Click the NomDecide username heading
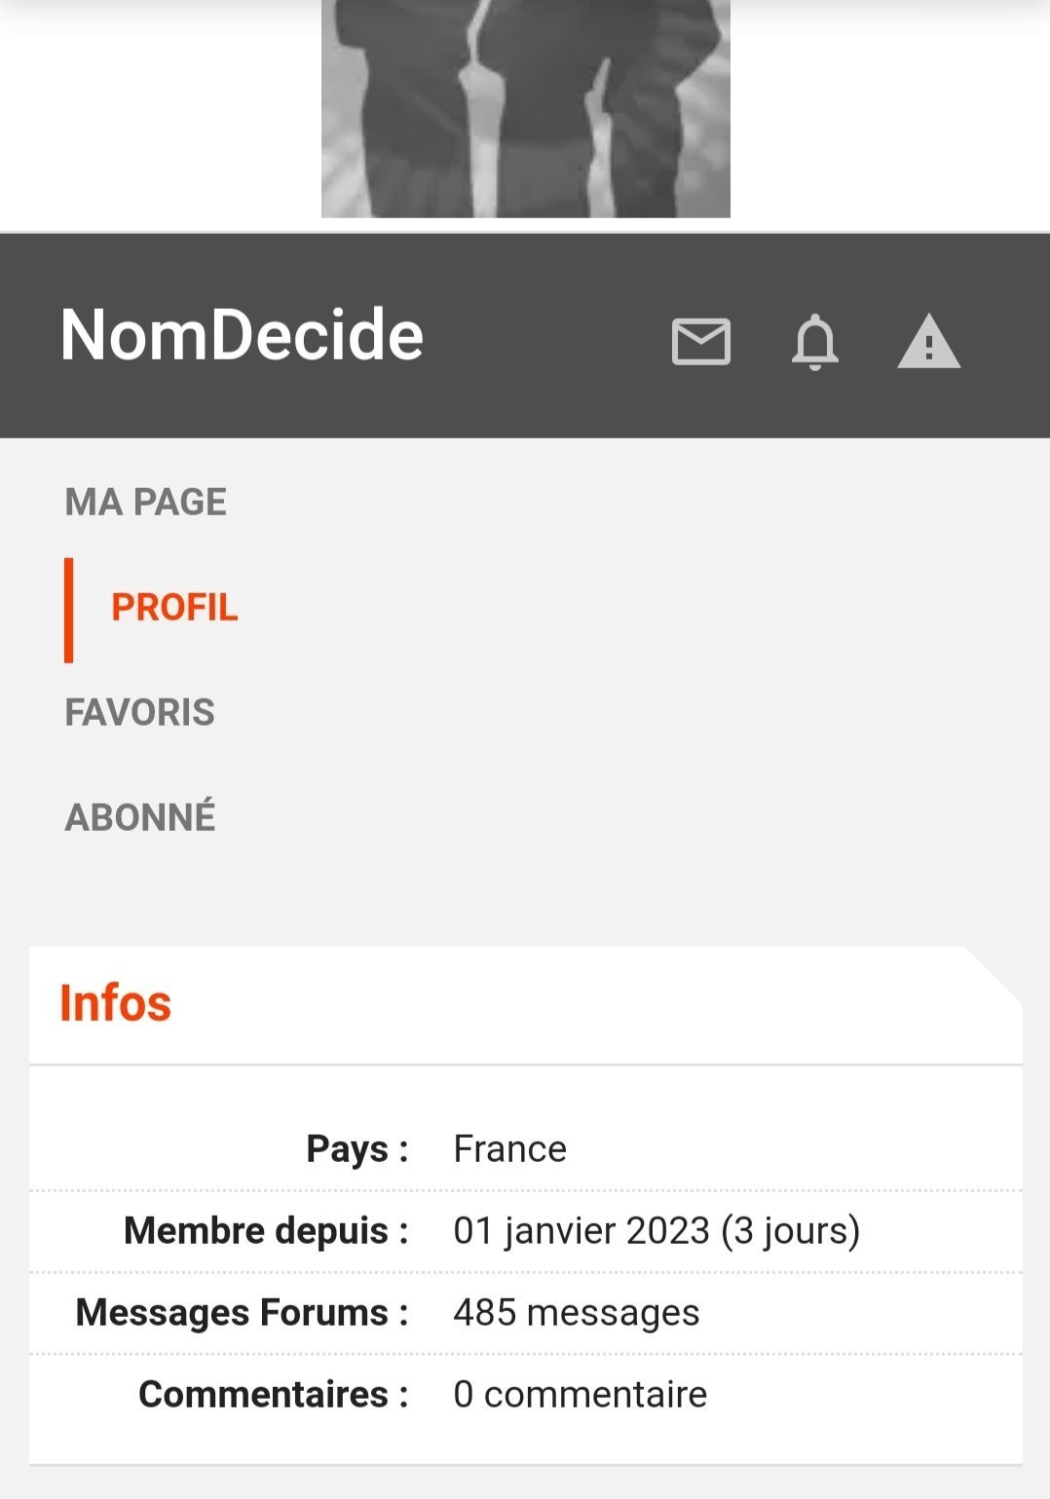The image size is (1050, 1499). (x=243, y=335)
